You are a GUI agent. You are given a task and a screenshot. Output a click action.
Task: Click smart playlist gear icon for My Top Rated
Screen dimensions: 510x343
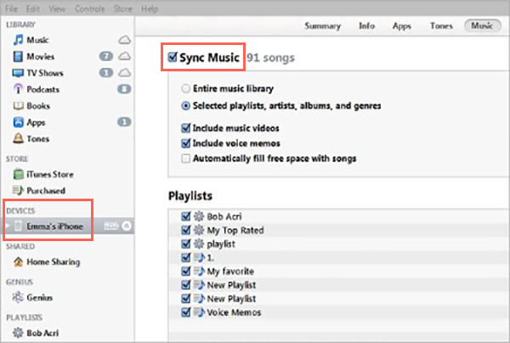click(199, 230)
